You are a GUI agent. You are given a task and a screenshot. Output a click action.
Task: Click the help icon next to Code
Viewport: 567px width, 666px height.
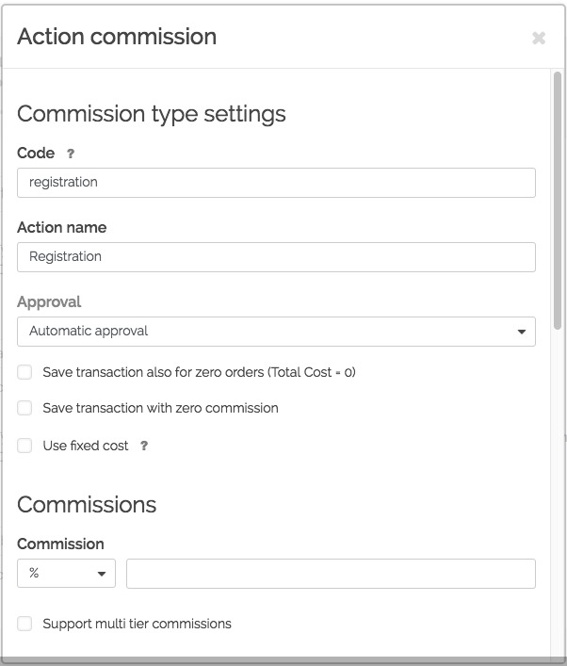pyautogui.click(x=71, y=154)
